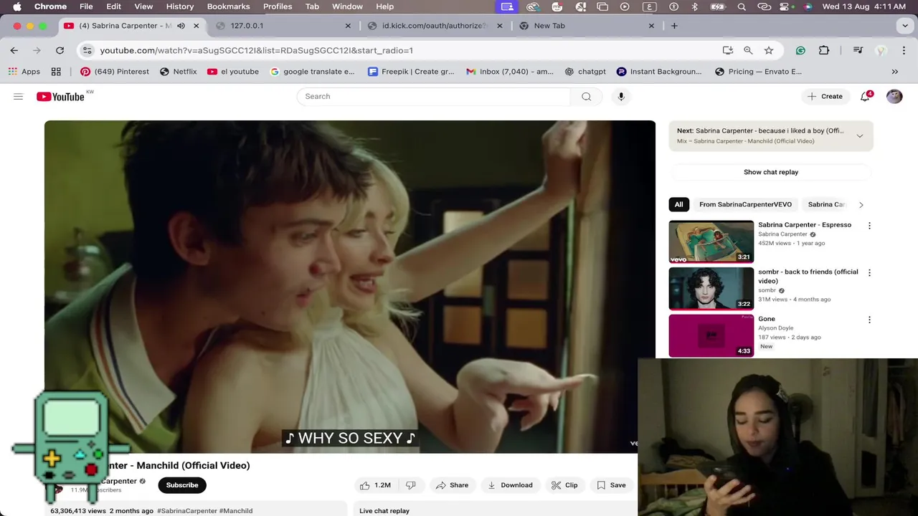
Task: Open the Chrome tab search dropdown
Action: tap(904, 26)
